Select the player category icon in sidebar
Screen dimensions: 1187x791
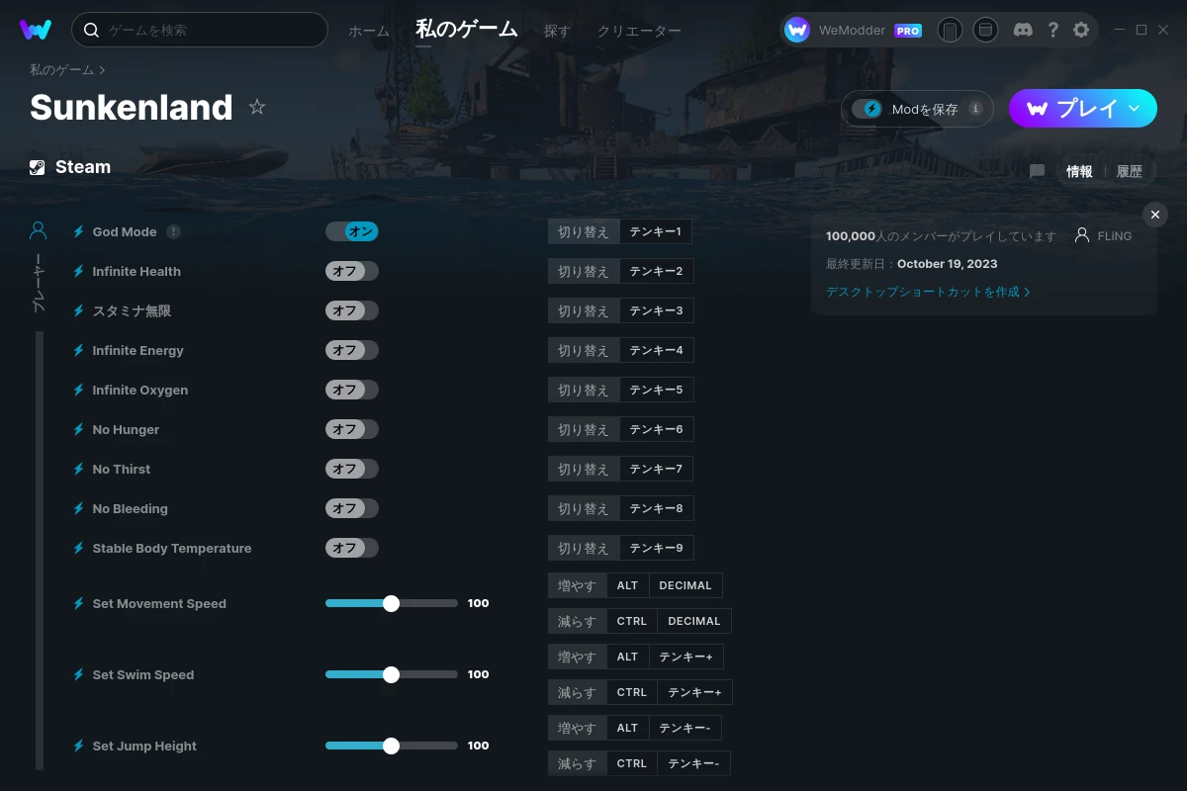coord(39,231)
